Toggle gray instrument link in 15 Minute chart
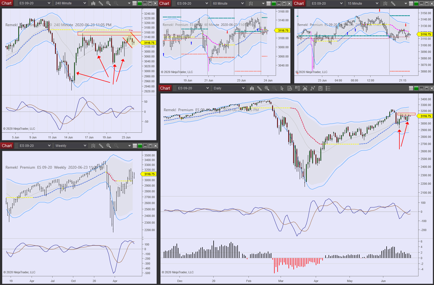434x285 pixels. [411, 4]
